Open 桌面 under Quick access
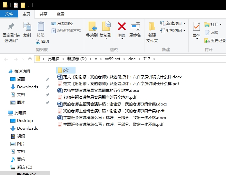 tap(18, 79)
